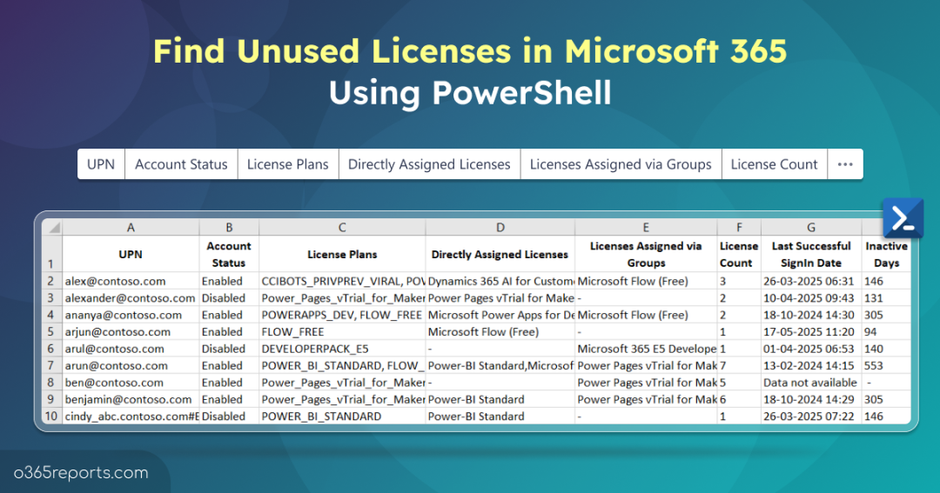Select row 5 header number
Viewport: 940px width, 493px height.
point(51,332)
